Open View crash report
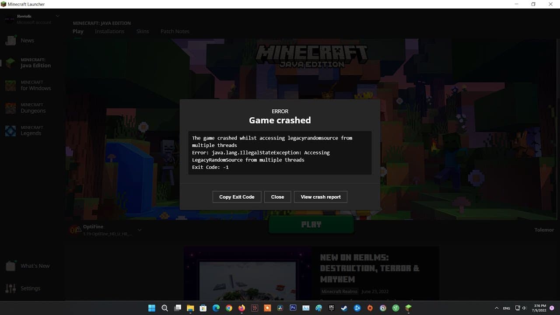Screen dimensions: 560x315 click(x=321, y=197)
